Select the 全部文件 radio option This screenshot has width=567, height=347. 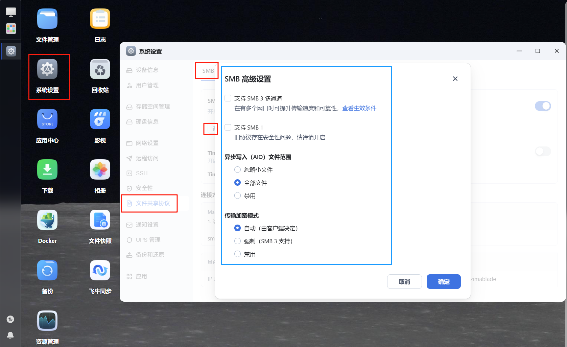(x=238, y=183)
